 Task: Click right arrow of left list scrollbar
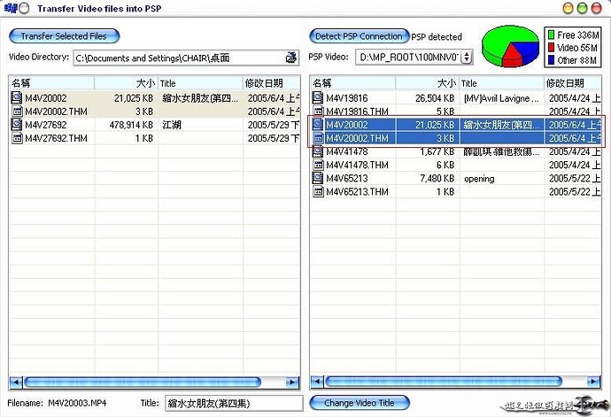tap(292, 382)
